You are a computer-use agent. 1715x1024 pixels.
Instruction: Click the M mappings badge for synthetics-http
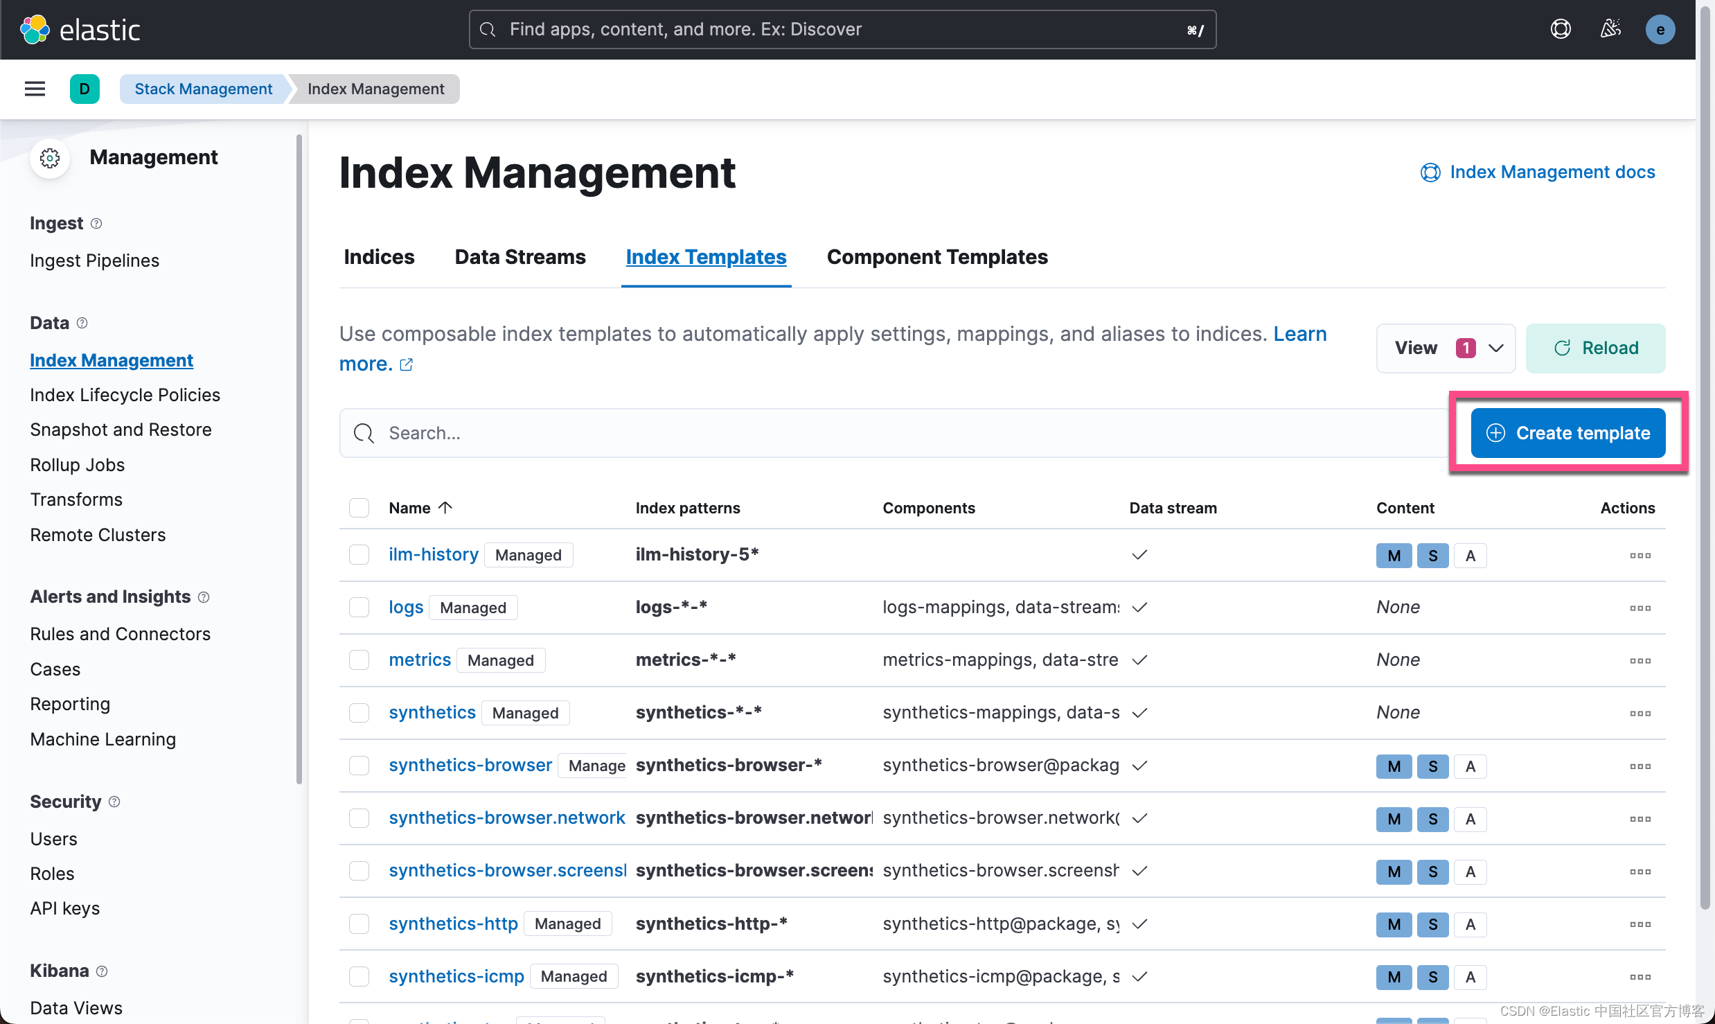pos(1394,924)
